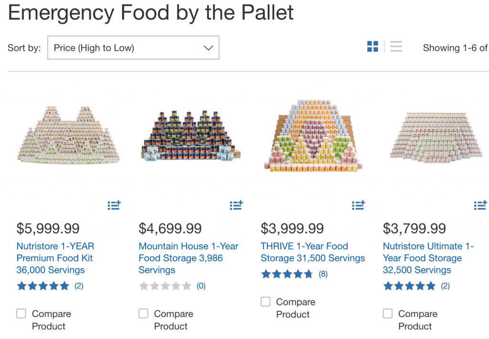The height and width of the screenshot is (339, 489).
Task: Open Nutristore Ultimate 1-Year Food Storage link
Action: coord(428,258)
